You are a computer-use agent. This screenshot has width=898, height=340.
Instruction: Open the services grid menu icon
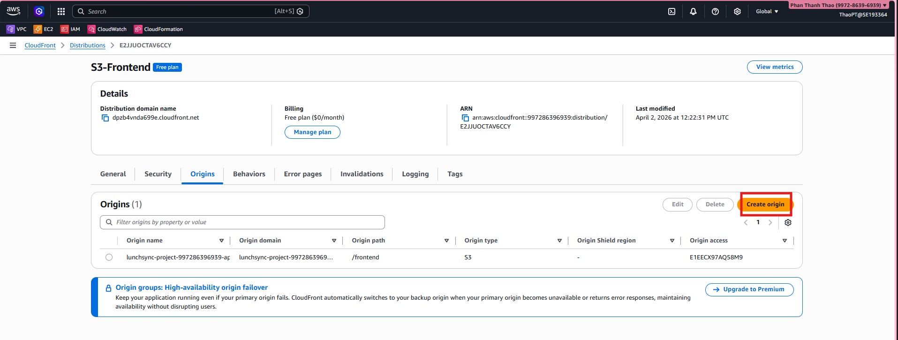pyautogui.click(x=61, y=11)
